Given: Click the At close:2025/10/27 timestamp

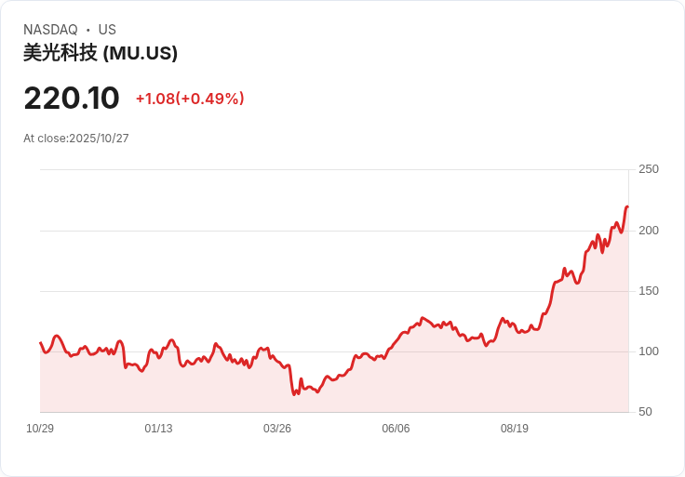Looking at the screenshot, I should pos(76,139).
